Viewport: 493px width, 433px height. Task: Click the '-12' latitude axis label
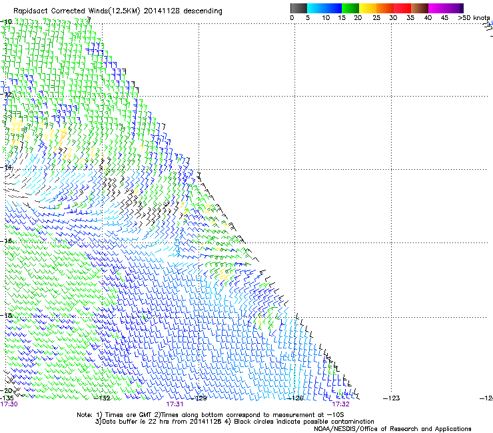6,95
